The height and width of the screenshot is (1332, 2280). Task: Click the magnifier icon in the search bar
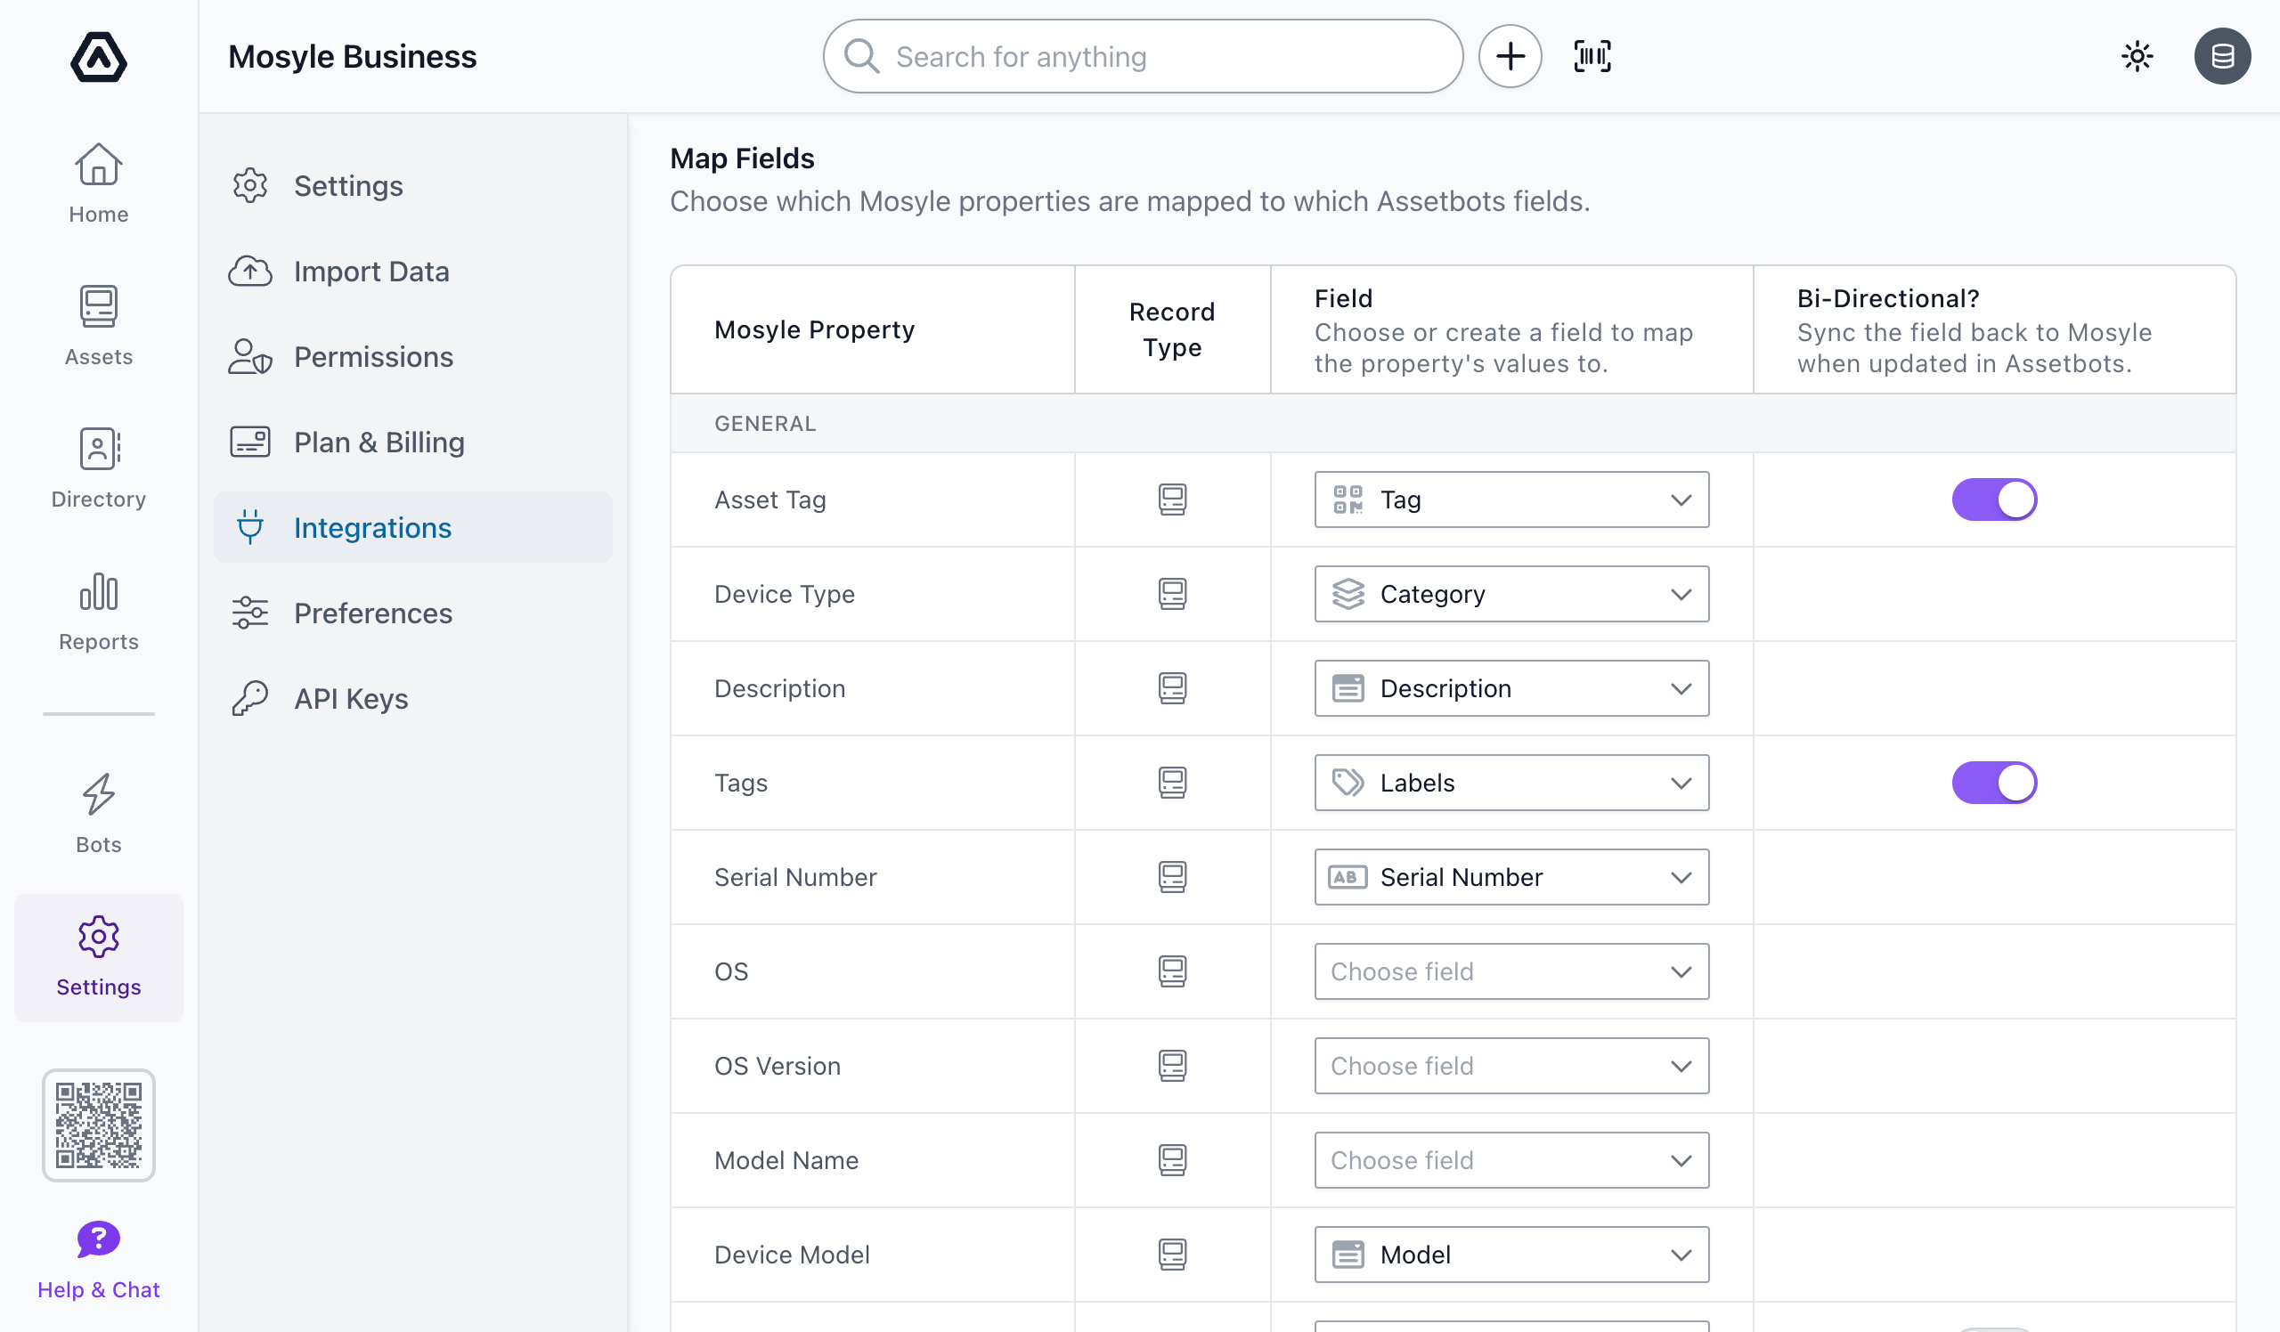tap(861, 56)
